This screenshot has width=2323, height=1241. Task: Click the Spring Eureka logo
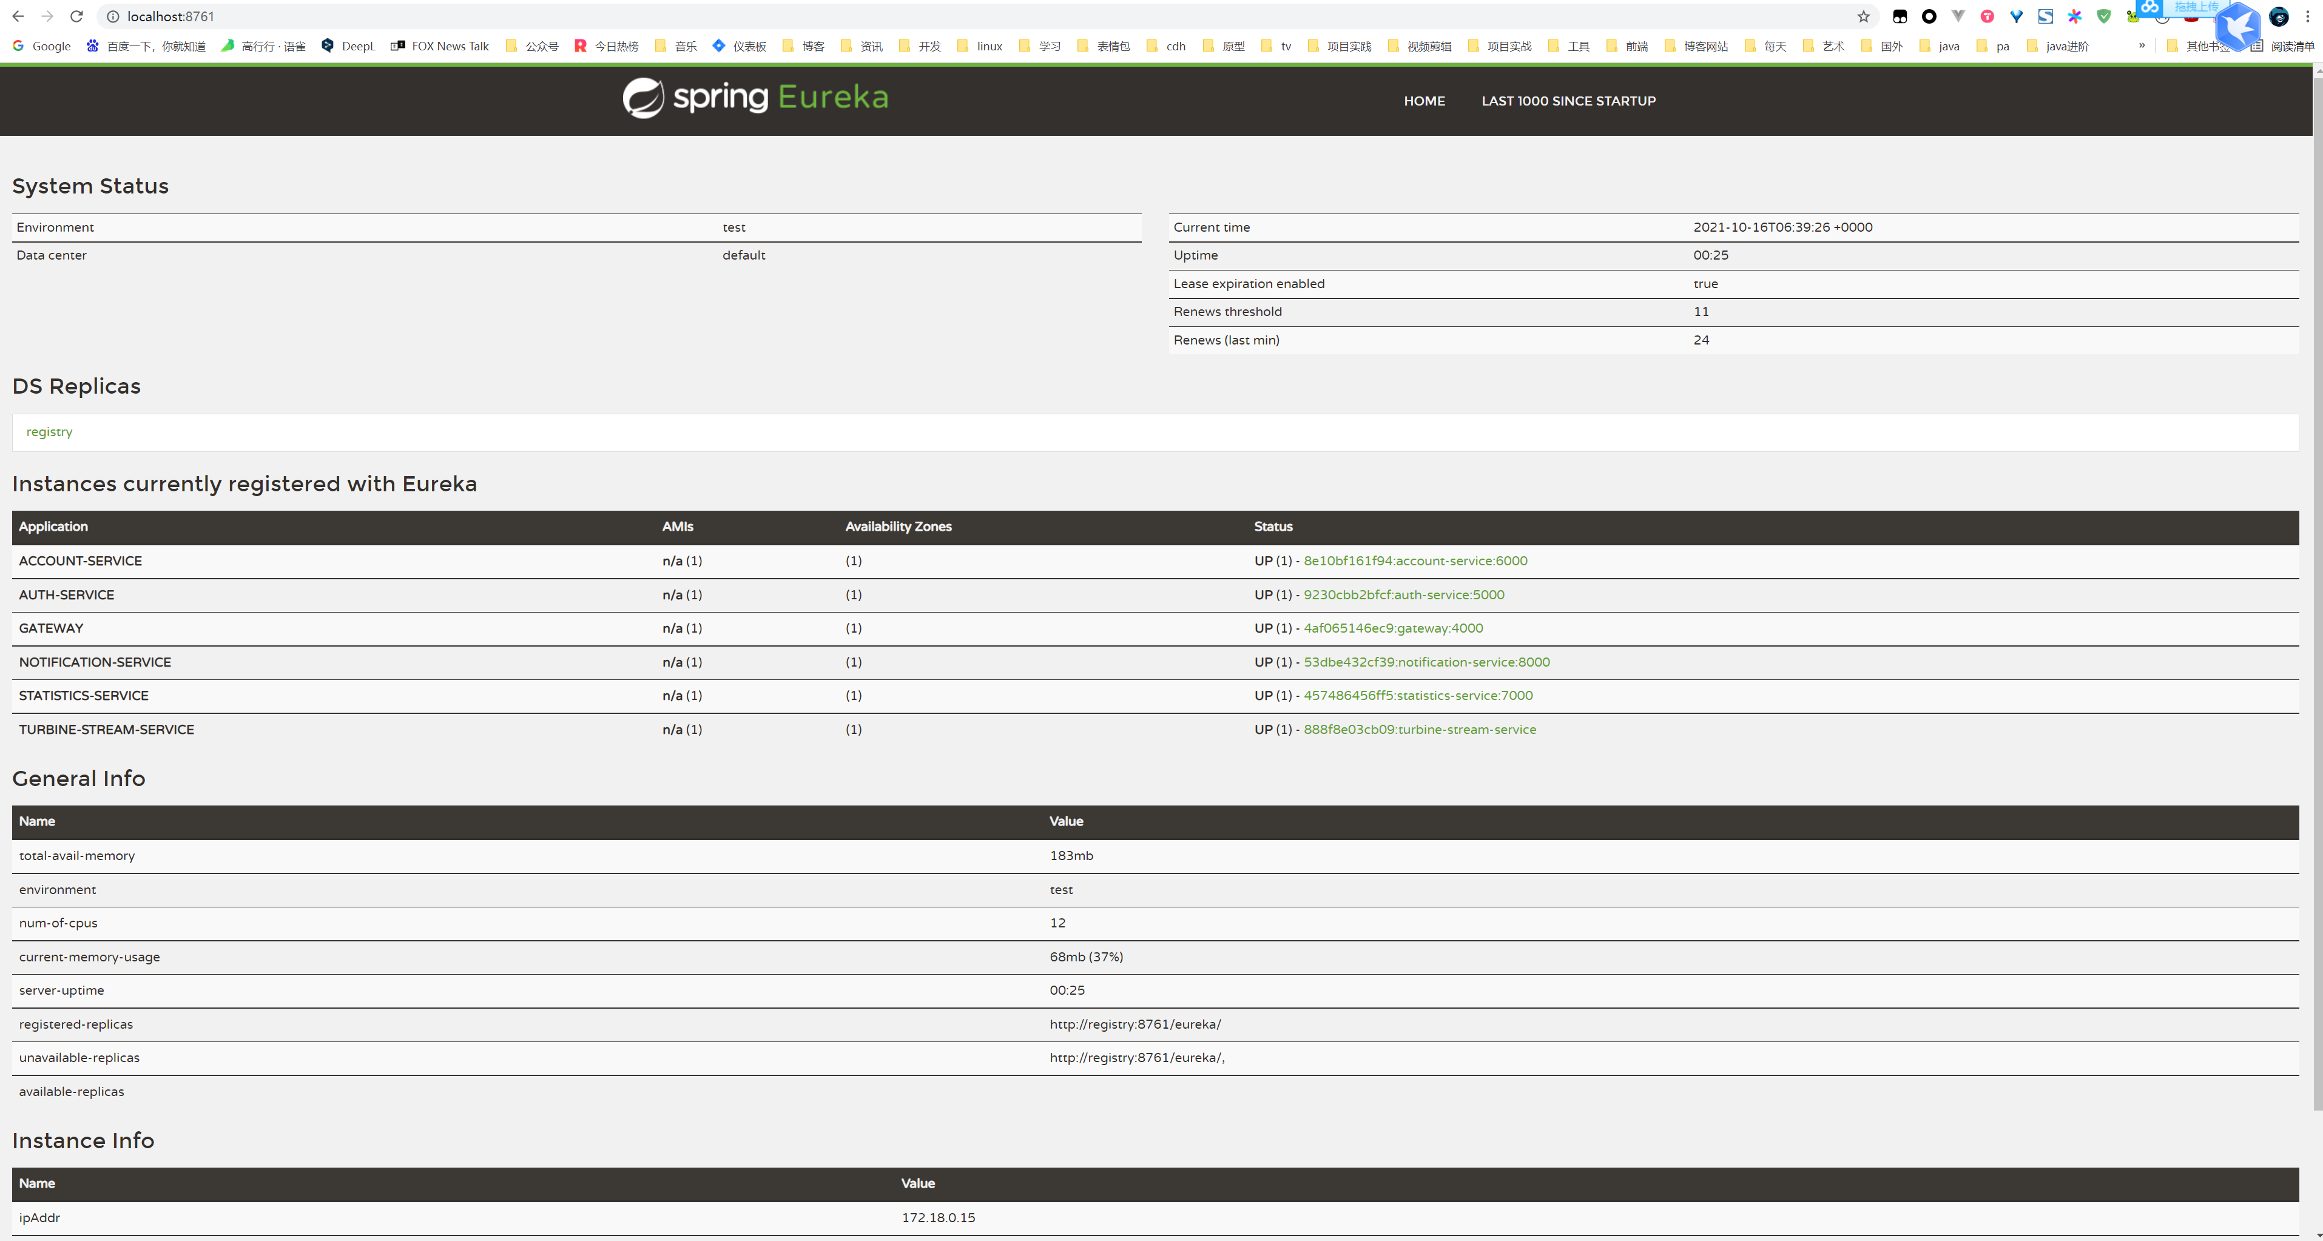pyautogui.click(x=756, y=98)
